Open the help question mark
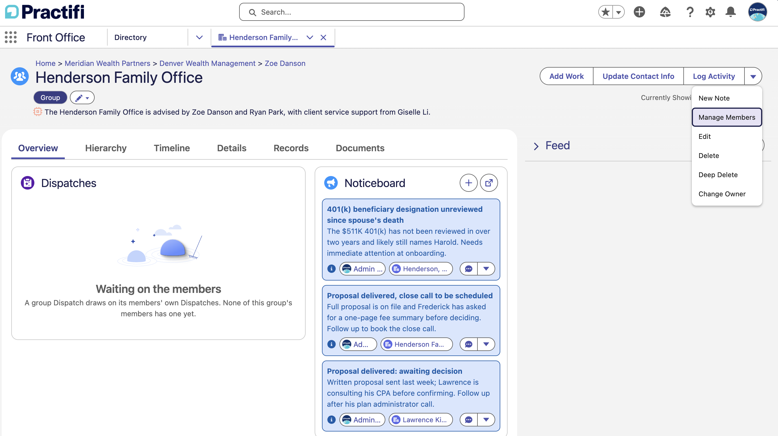 click(x=690, y=12)
